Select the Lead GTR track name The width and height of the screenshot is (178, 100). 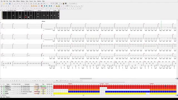pyautogui.click(x=8, y=90)
